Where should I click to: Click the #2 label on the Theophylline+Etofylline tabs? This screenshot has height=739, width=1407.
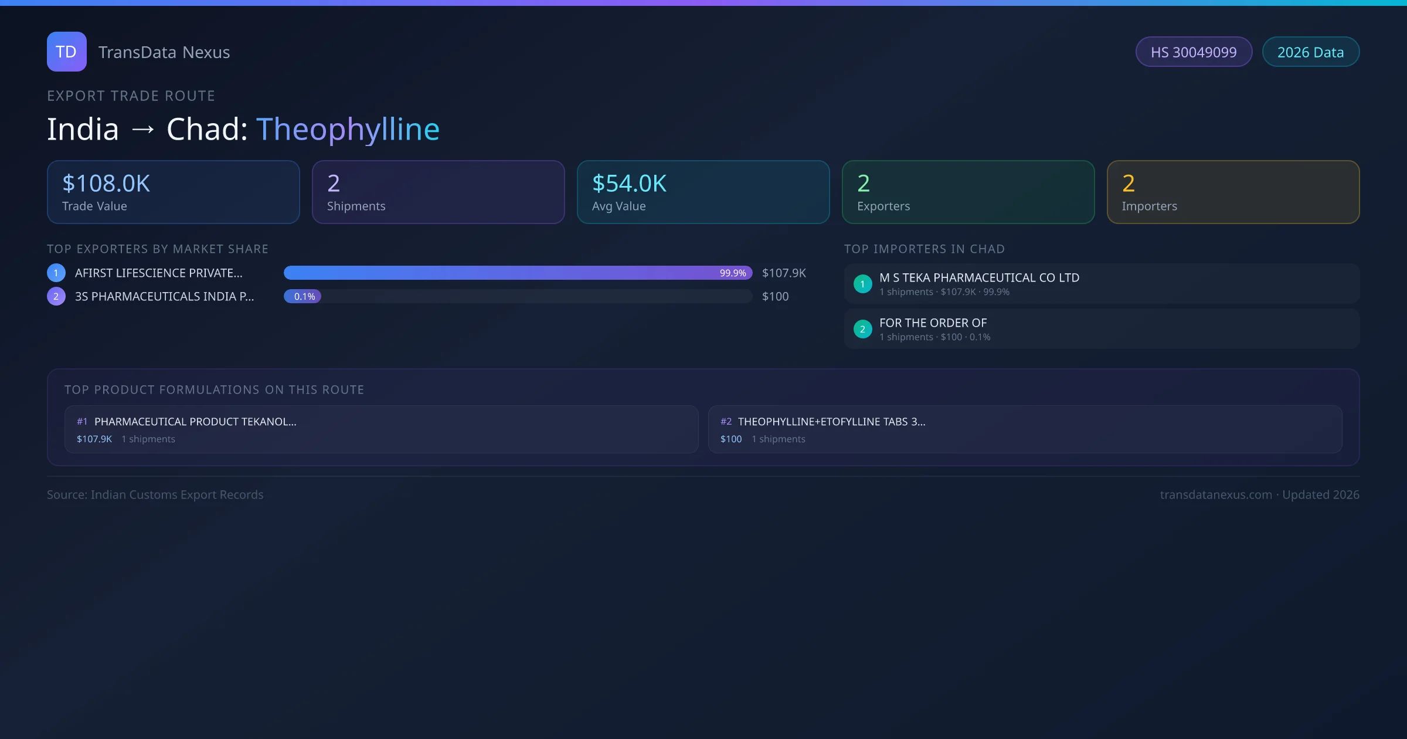coord(726,422)
